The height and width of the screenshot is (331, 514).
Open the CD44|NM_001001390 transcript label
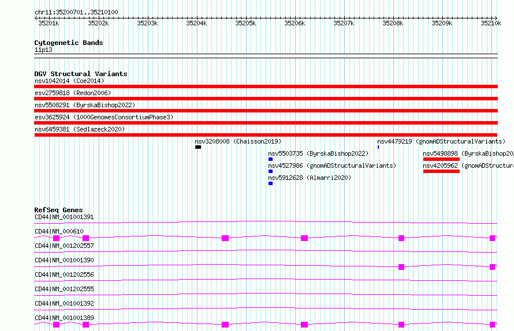(x=64, y=260)
